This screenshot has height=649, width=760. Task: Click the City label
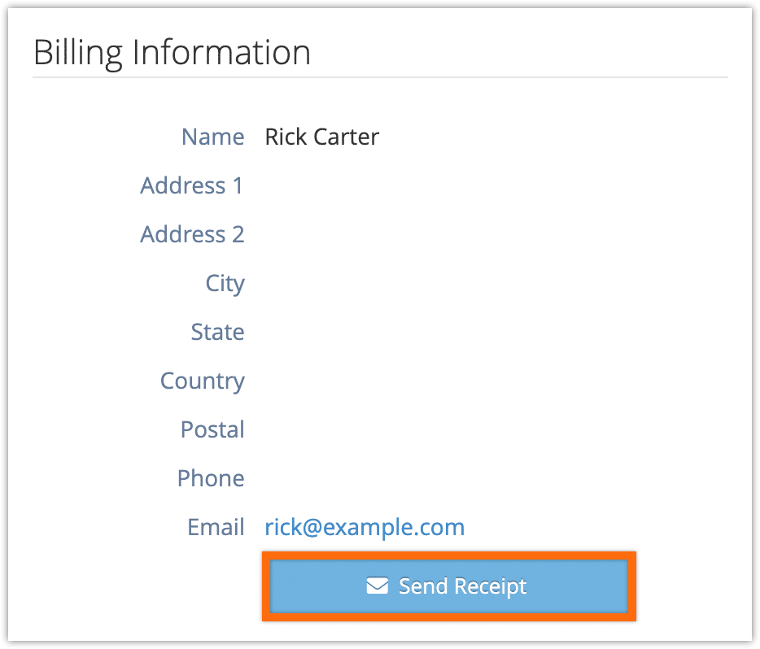tap(225, 284)
